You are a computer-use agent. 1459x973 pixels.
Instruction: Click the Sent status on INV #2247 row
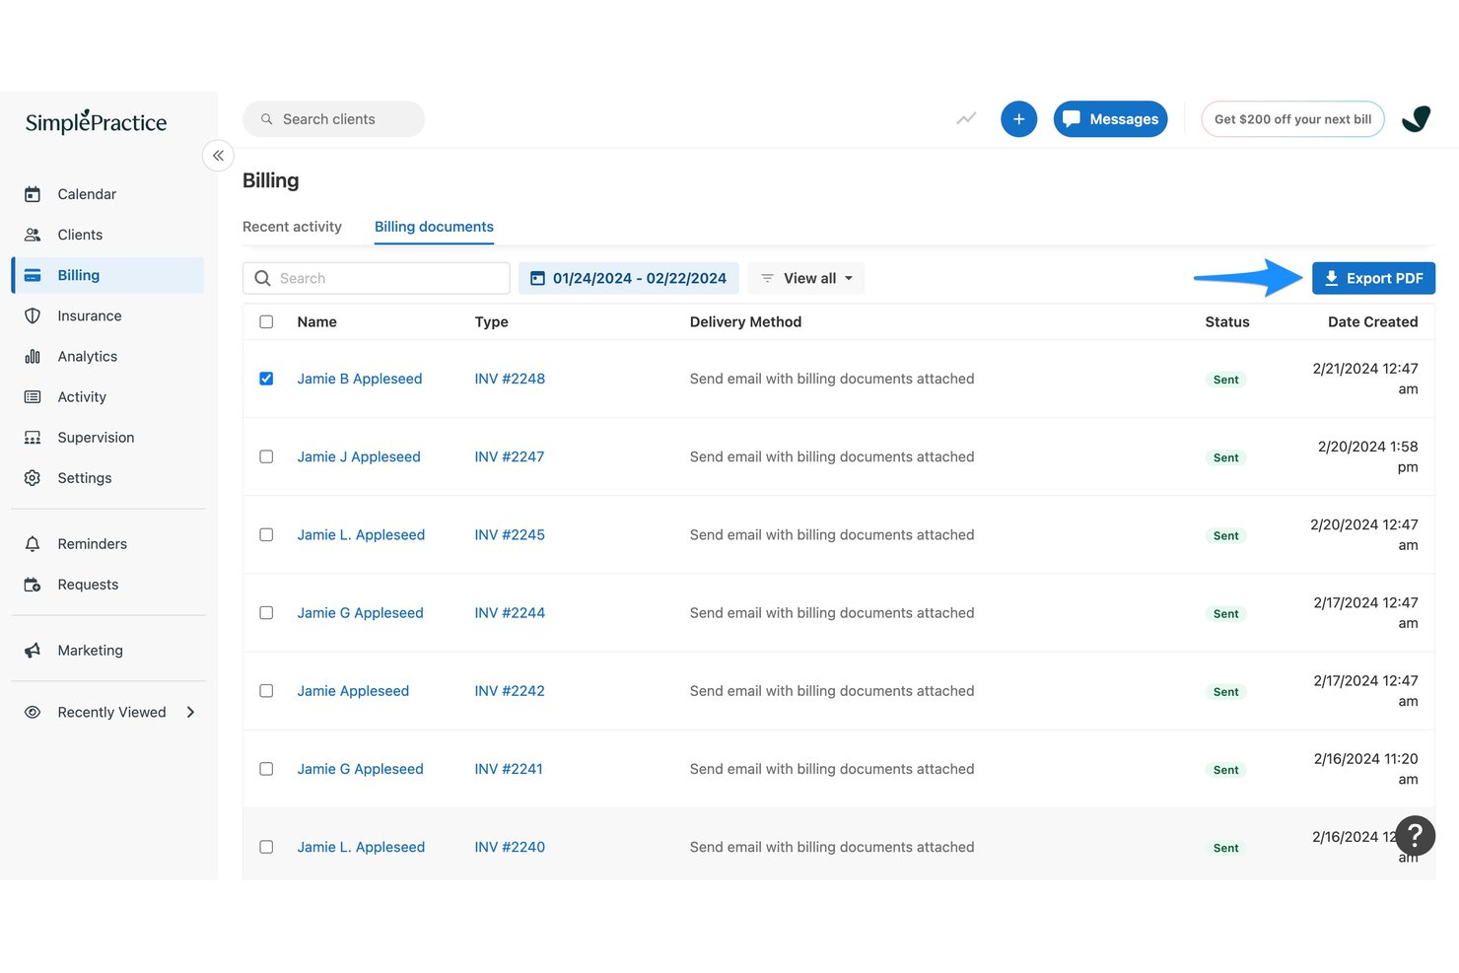point(1226,457)
